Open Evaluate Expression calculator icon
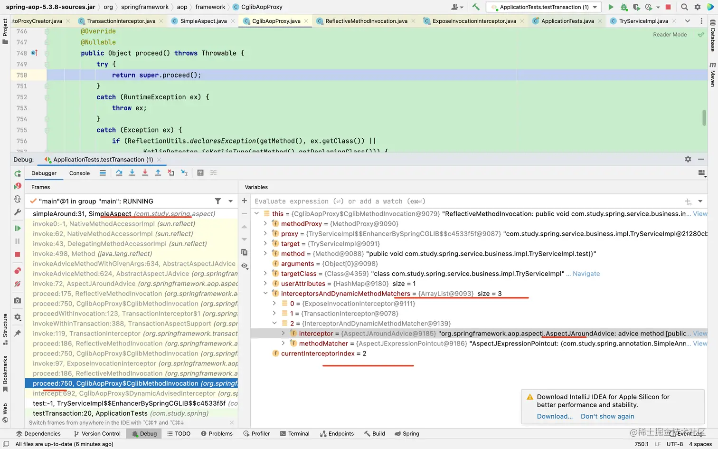 pyautogui.click(x=200, y=173)
